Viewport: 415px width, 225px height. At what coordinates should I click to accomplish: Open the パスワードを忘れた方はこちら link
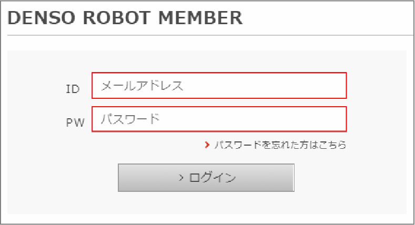(x=280, y=145)
